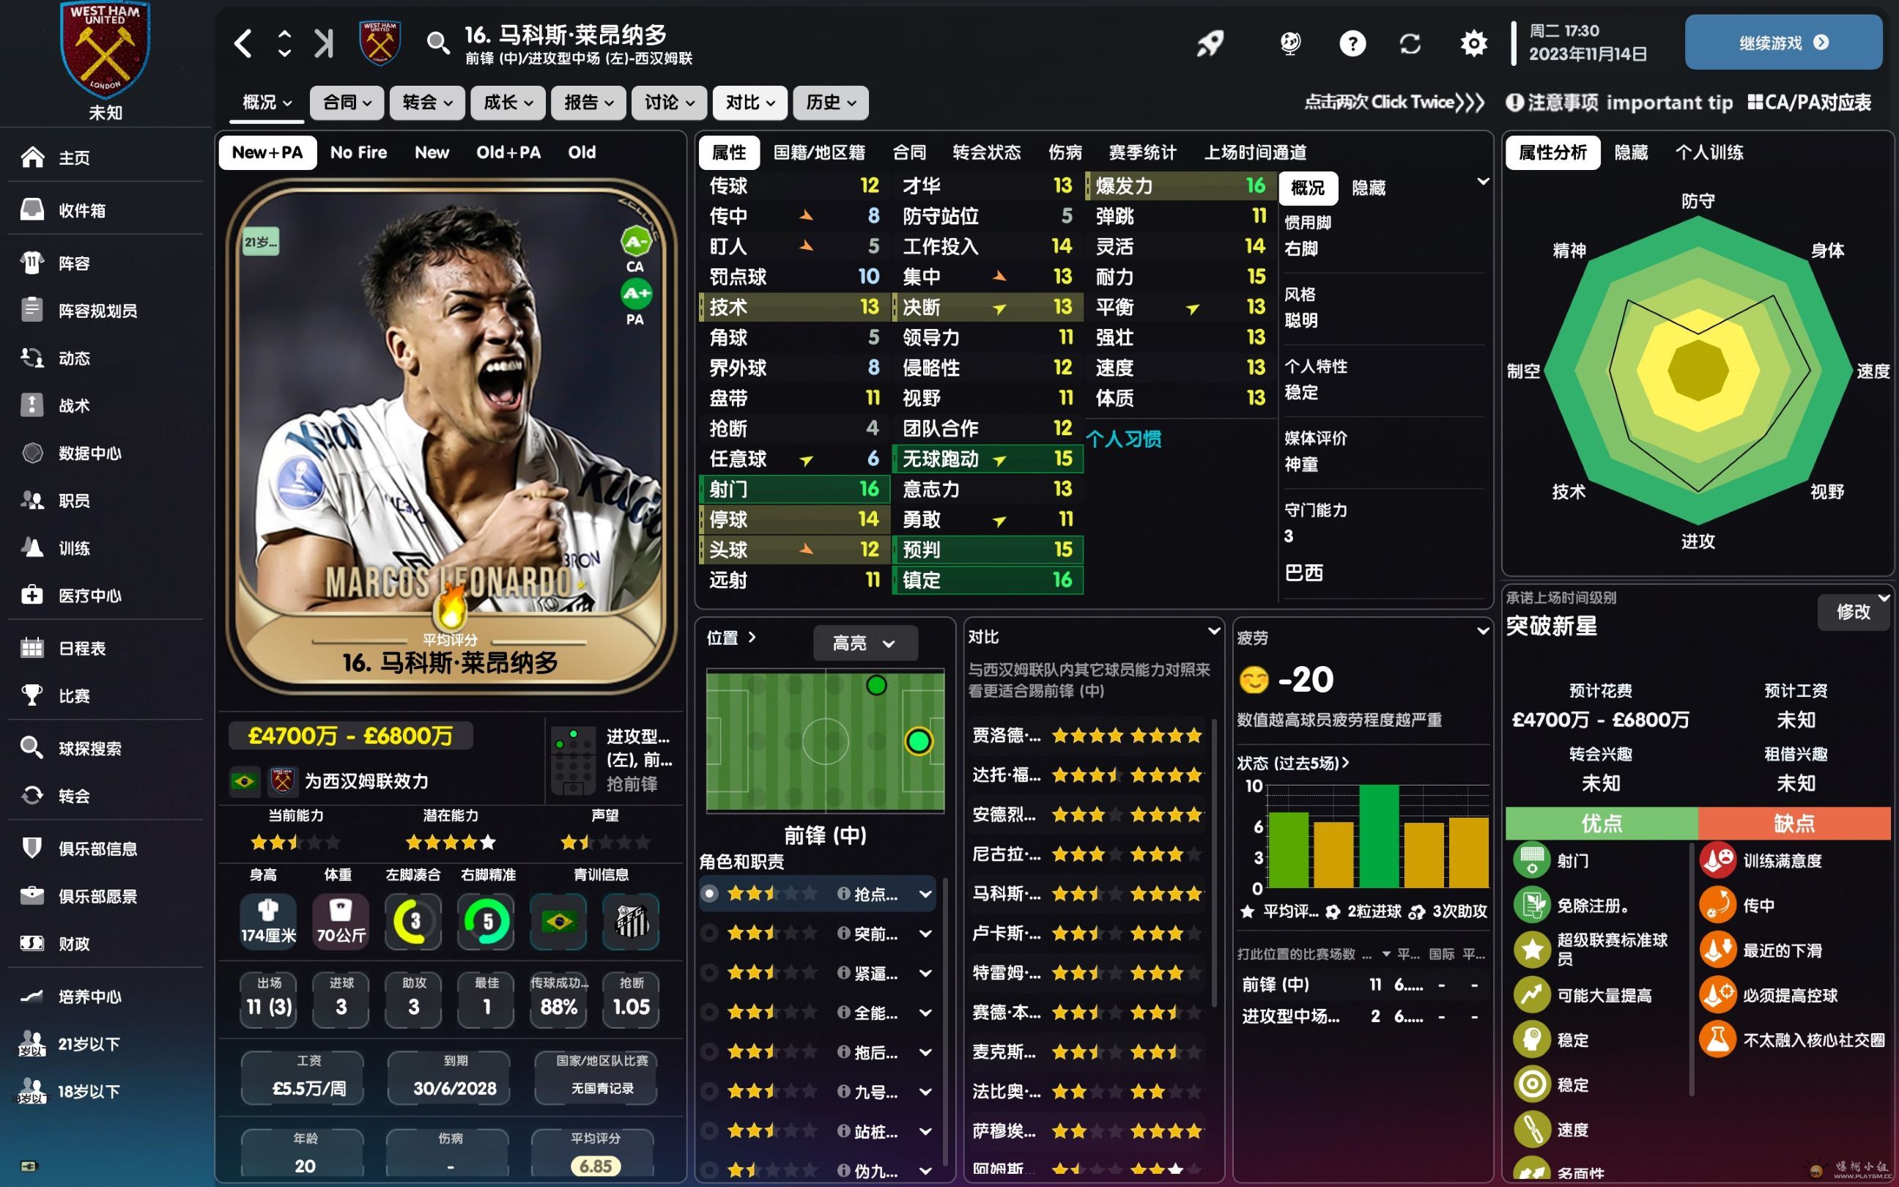Expand the 合同 contract dropdown menu
The image size is (1899, 1187).
[347, 103]
